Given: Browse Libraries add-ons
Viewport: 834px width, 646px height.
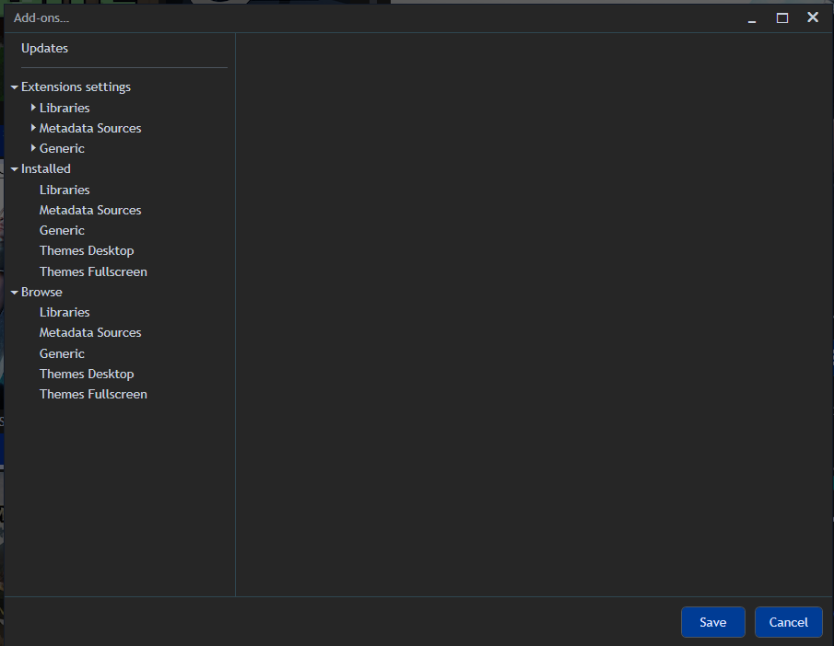Looking at the screenshot, I should [65, 312].
